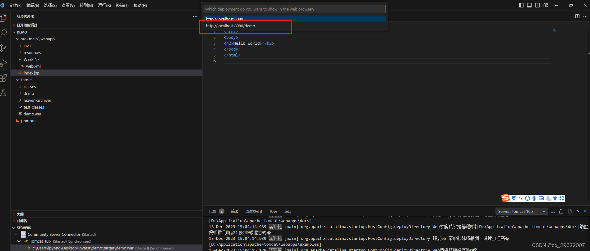Screen dimensions: 590x251
Task: Open the Testing flask view
Action: pyautogui.click(x=3, y=93)
